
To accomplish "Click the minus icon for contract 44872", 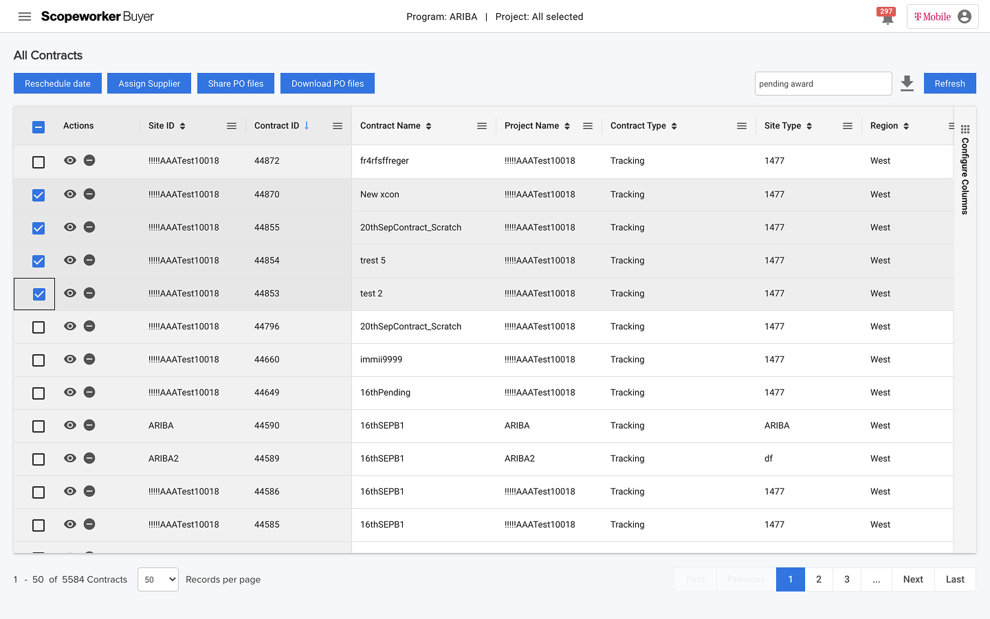I will pyautogui.click(x=89, y=160).
